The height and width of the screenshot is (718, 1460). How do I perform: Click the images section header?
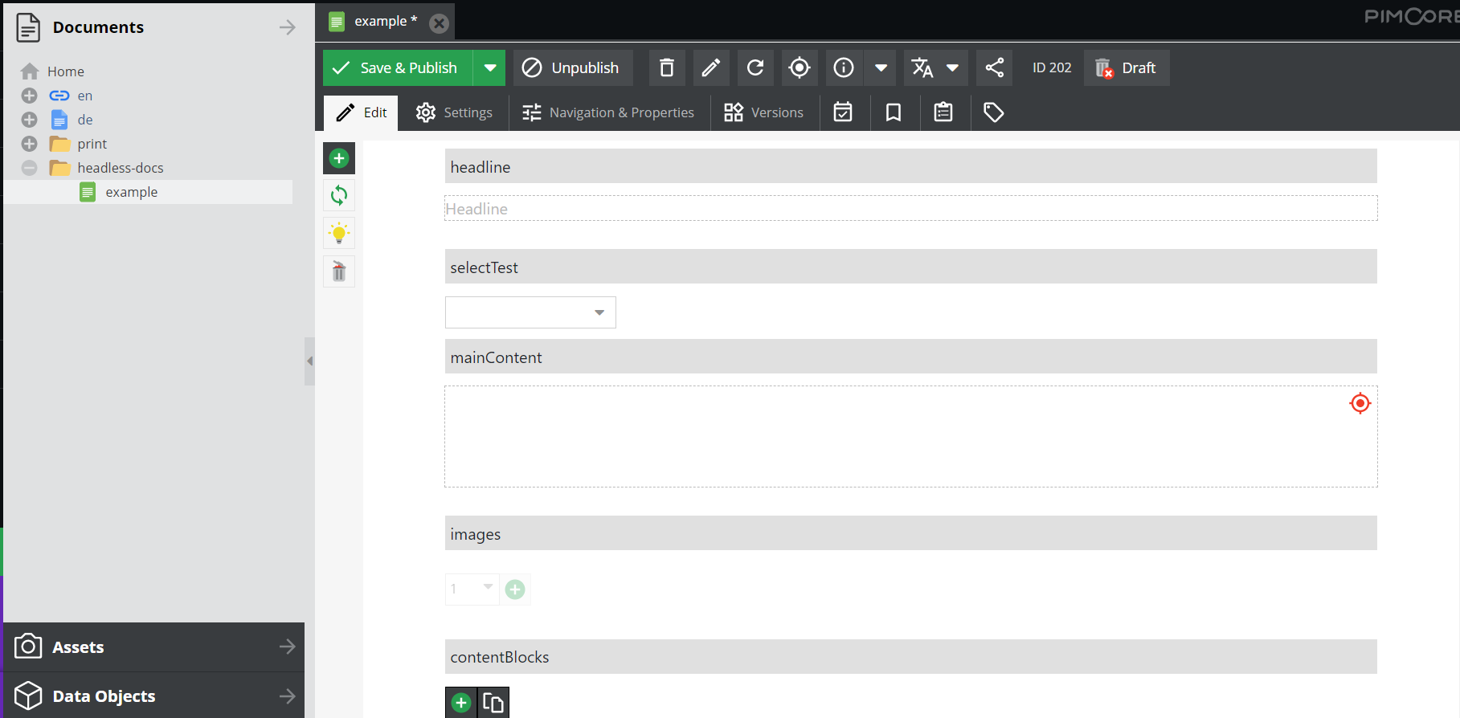pos(911,533)
